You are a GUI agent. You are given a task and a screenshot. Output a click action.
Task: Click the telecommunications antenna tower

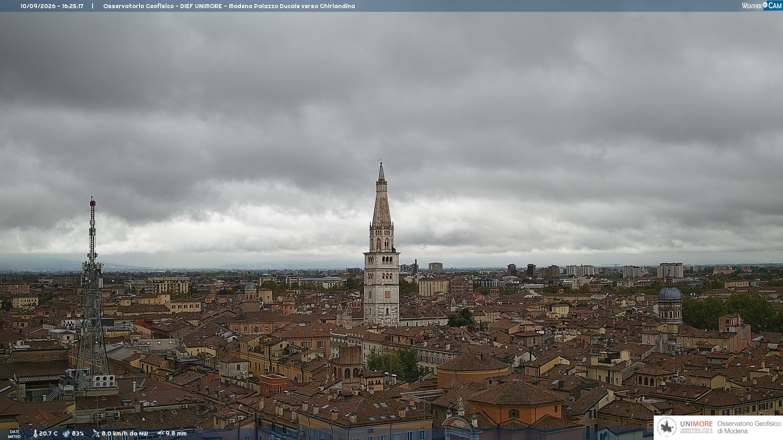(x=93, y=293)
